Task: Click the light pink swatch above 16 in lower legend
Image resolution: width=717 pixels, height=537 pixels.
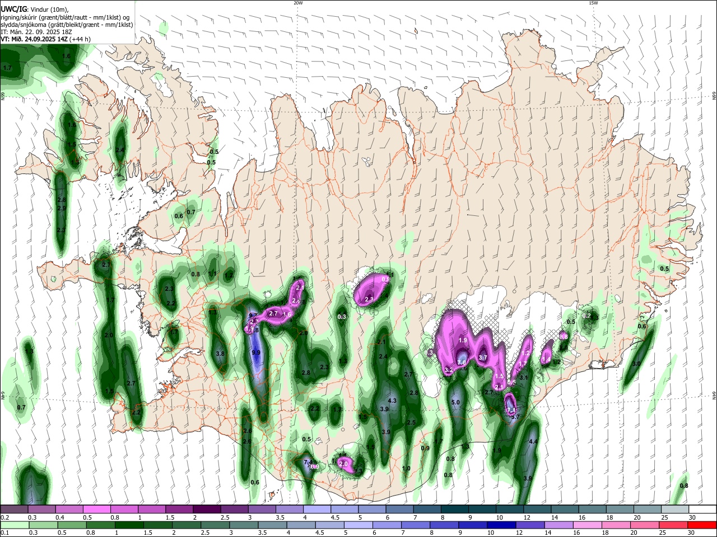Action: [586, 525]
